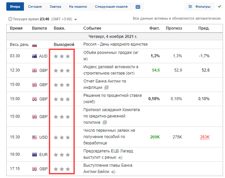Click the US flag icon for USD

click(34, 137)
